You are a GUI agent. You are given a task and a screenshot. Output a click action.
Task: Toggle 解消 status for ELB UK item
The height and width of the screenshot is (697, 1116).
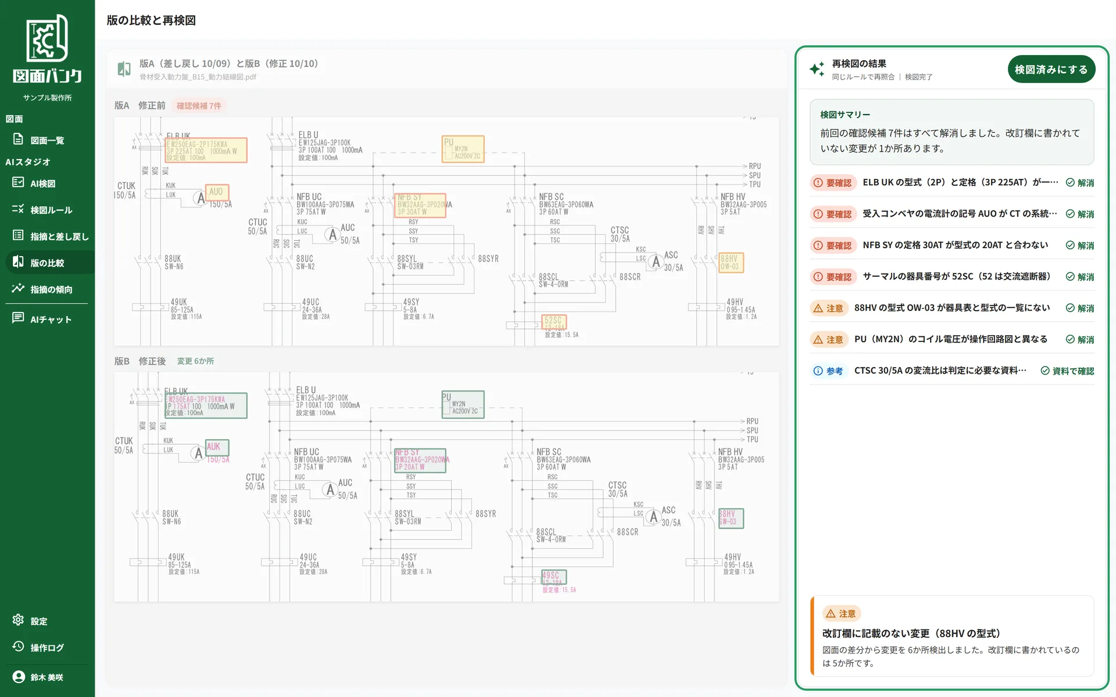pyautogui.click(x=1080, y=182)
